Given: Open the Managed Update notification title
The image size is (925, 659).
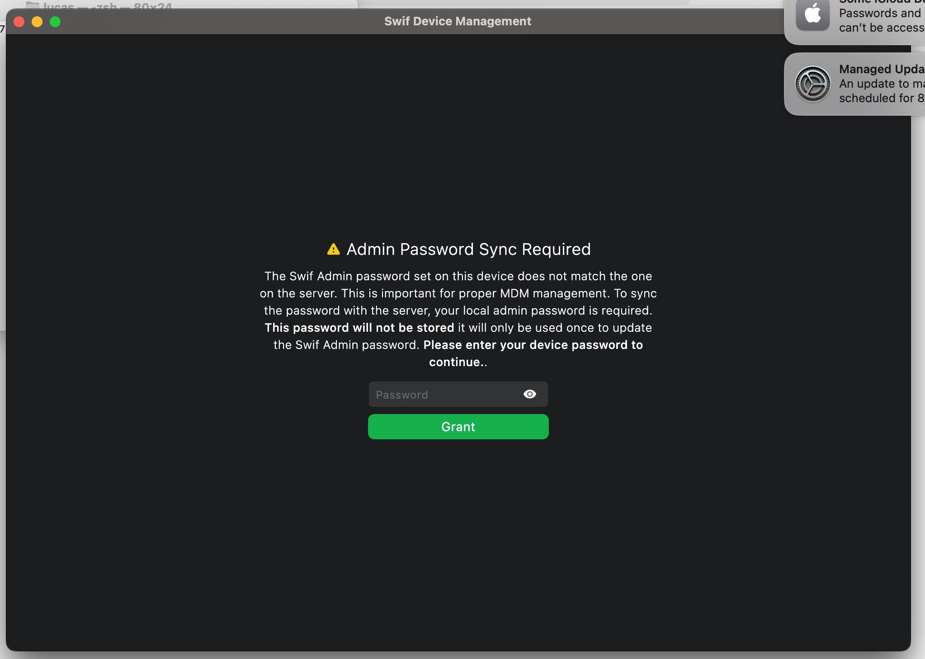Looking at the screenshot, I should (881, 69).
